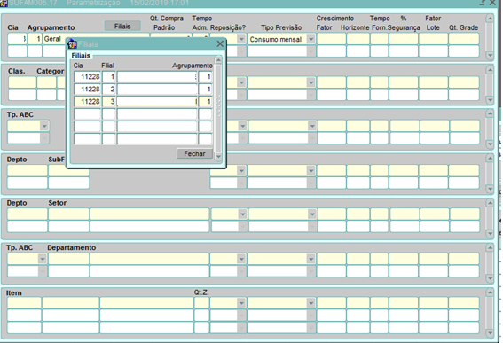Click Filiais dialog title bar icon
The height and width of the screenshot is (343, 503).
coord(72,44)
